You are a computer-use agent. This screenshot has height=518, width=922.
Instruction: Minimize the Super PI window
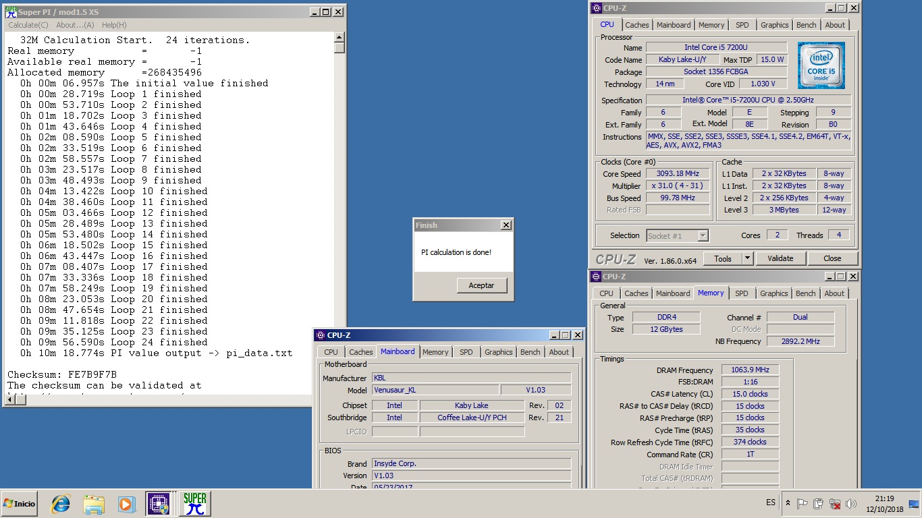315,12
